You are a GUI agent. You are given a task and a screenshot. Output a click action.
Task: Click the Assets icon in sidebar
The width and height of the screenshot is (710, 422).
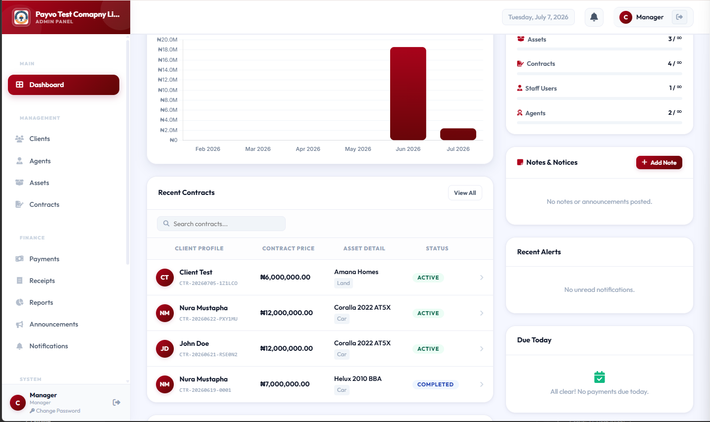click(20, 183)
